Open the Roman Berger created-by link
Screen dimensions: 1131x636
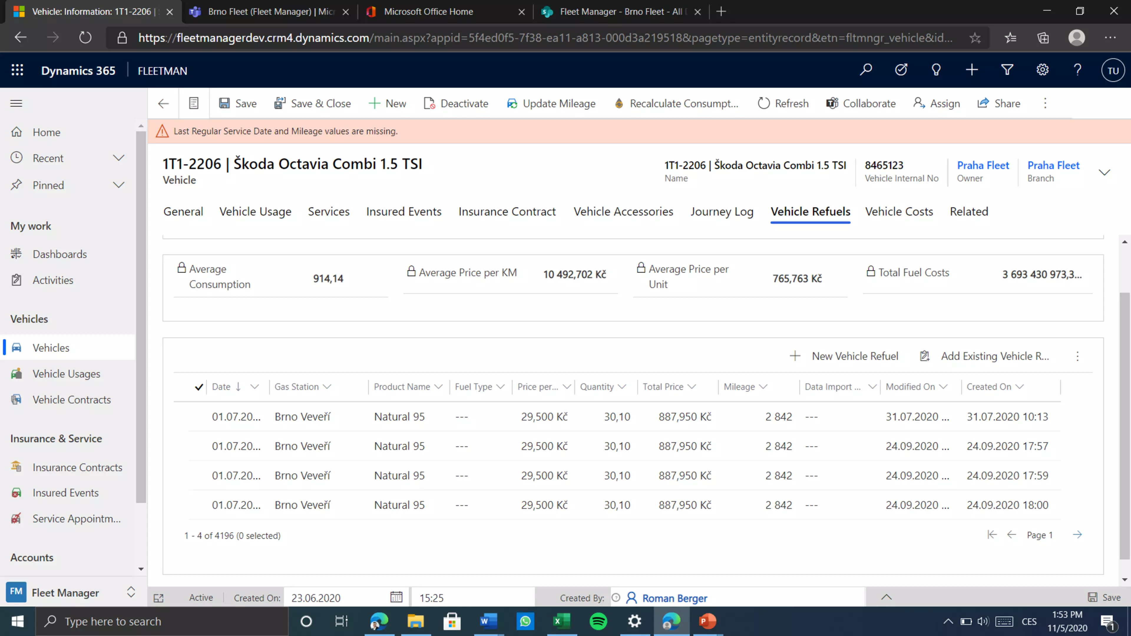click(x=674, y=598)
